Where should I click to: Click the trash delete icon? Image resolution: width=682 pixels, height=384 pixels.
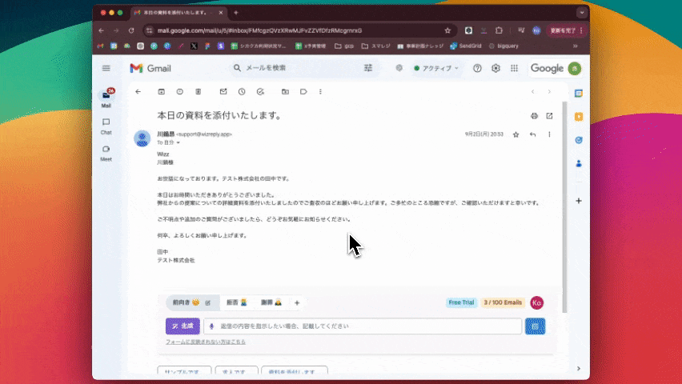pos(198,92)
